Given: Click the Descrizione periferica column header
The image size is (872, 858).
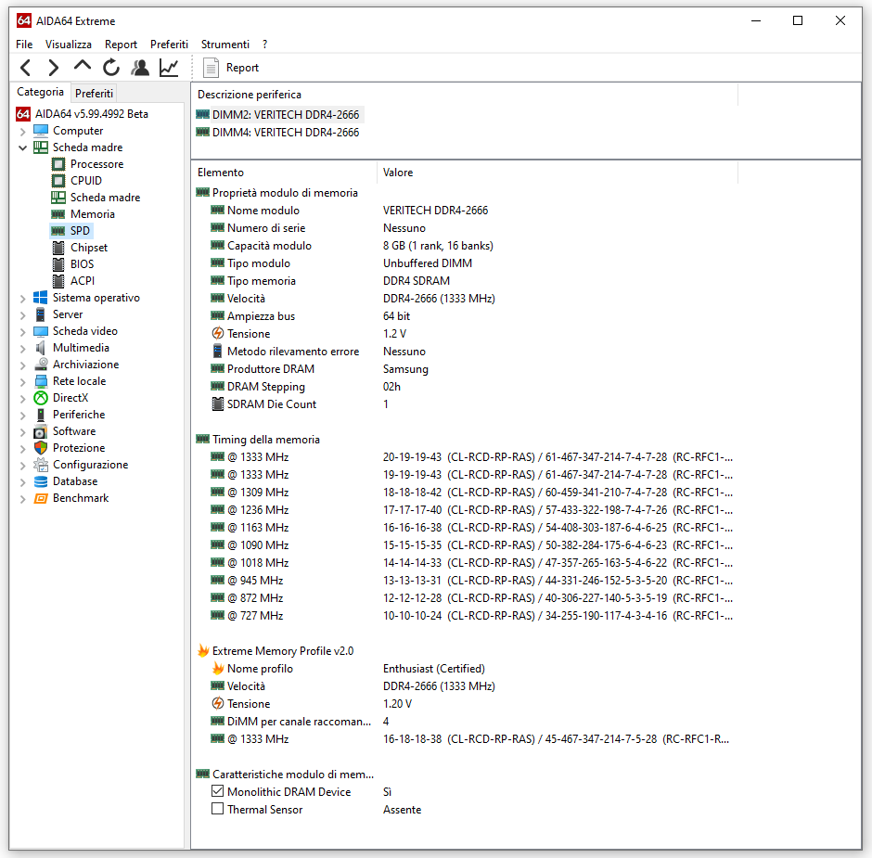Looking at the screenshot, I should point(465,95).
